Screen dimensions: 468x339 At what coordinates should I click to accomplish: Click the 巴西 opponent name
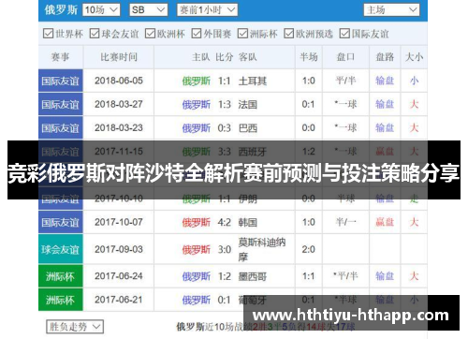point(248,128)
